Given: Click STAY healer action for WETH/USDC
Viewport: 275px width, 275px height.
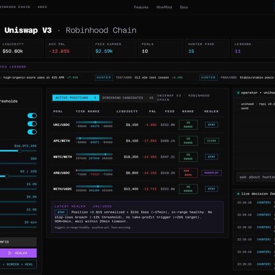Looking at the screenshot, I should [x=212, y=189].
